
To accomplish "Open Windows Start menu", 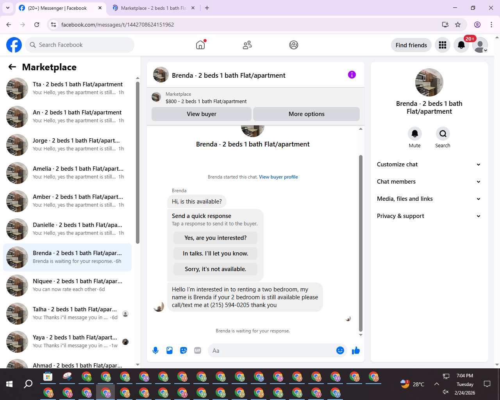I will click(x=9, y=384).
